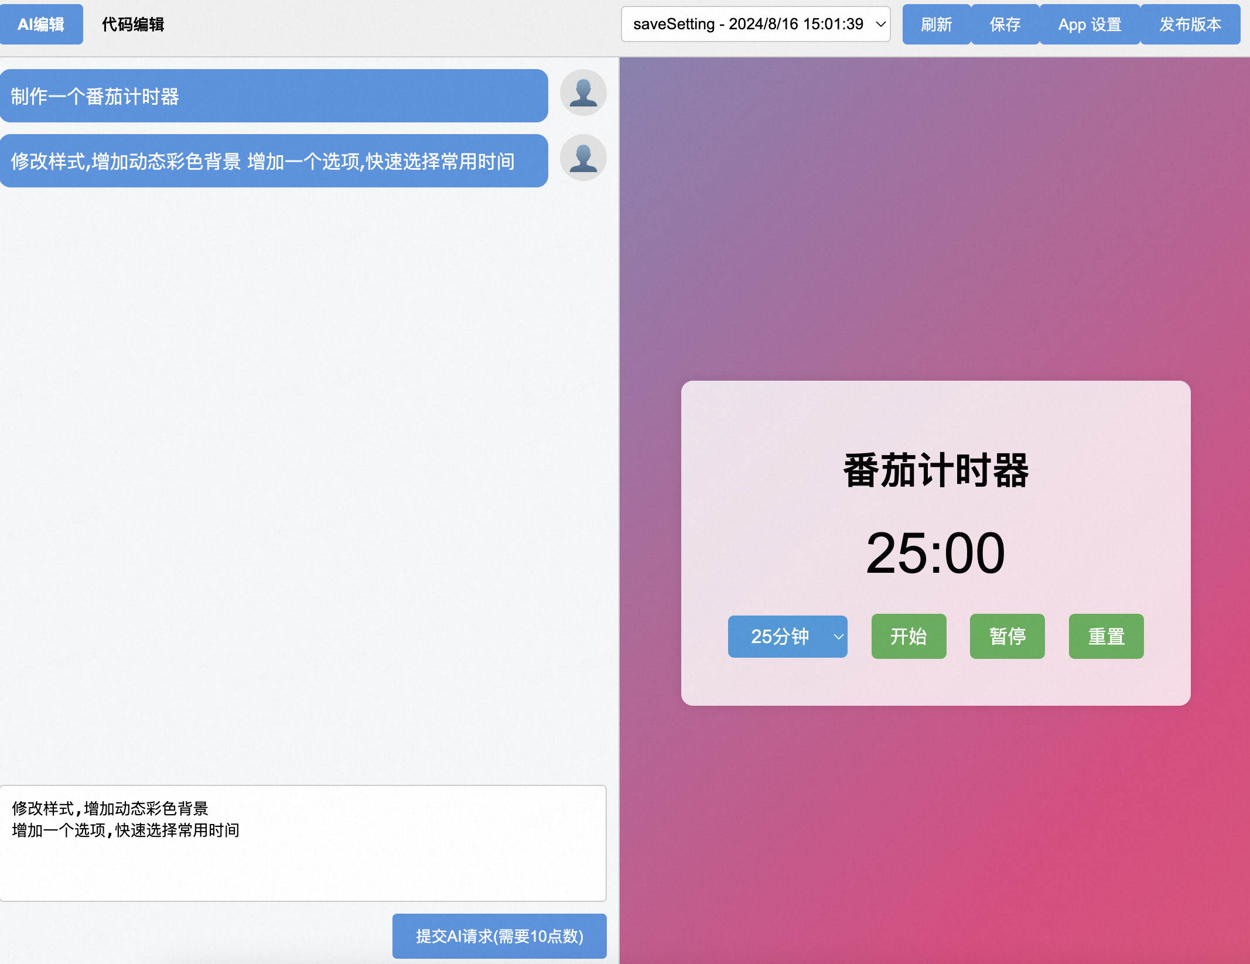Click the avatar beside the 修改样式 message
The height and width of the screenshot is (964, 1250).
point(583,158)
